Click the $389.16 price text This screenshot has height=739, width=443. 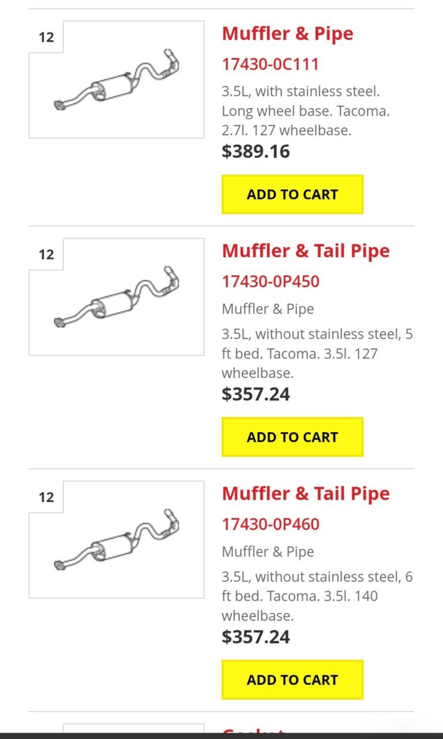tap(256, 151)
